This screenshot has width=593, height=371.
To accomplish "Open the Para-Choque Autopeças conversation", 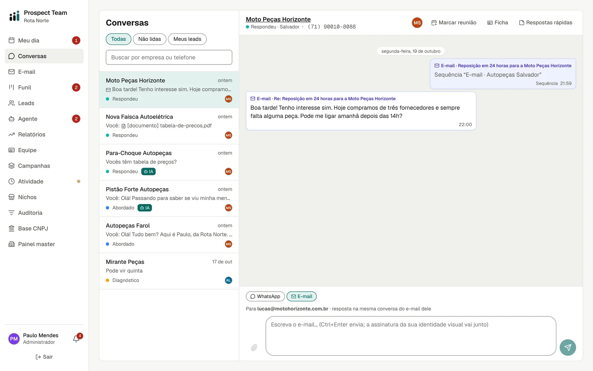I will click(169, 162).
